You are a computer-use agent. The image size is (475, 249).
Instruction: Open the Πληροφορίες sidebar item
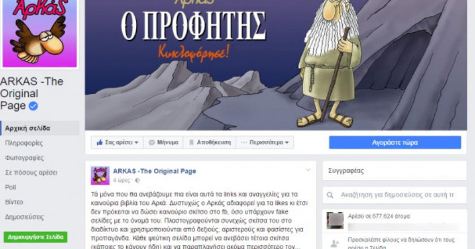click(24, 143)
